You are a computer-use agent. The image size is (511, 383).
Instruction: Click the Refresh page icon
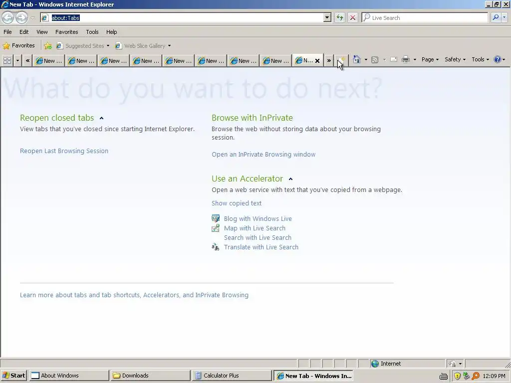(339, 17)
